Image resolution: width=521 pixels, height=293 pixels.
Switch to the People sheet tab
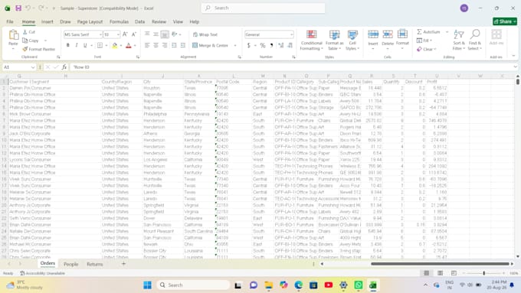70,264
